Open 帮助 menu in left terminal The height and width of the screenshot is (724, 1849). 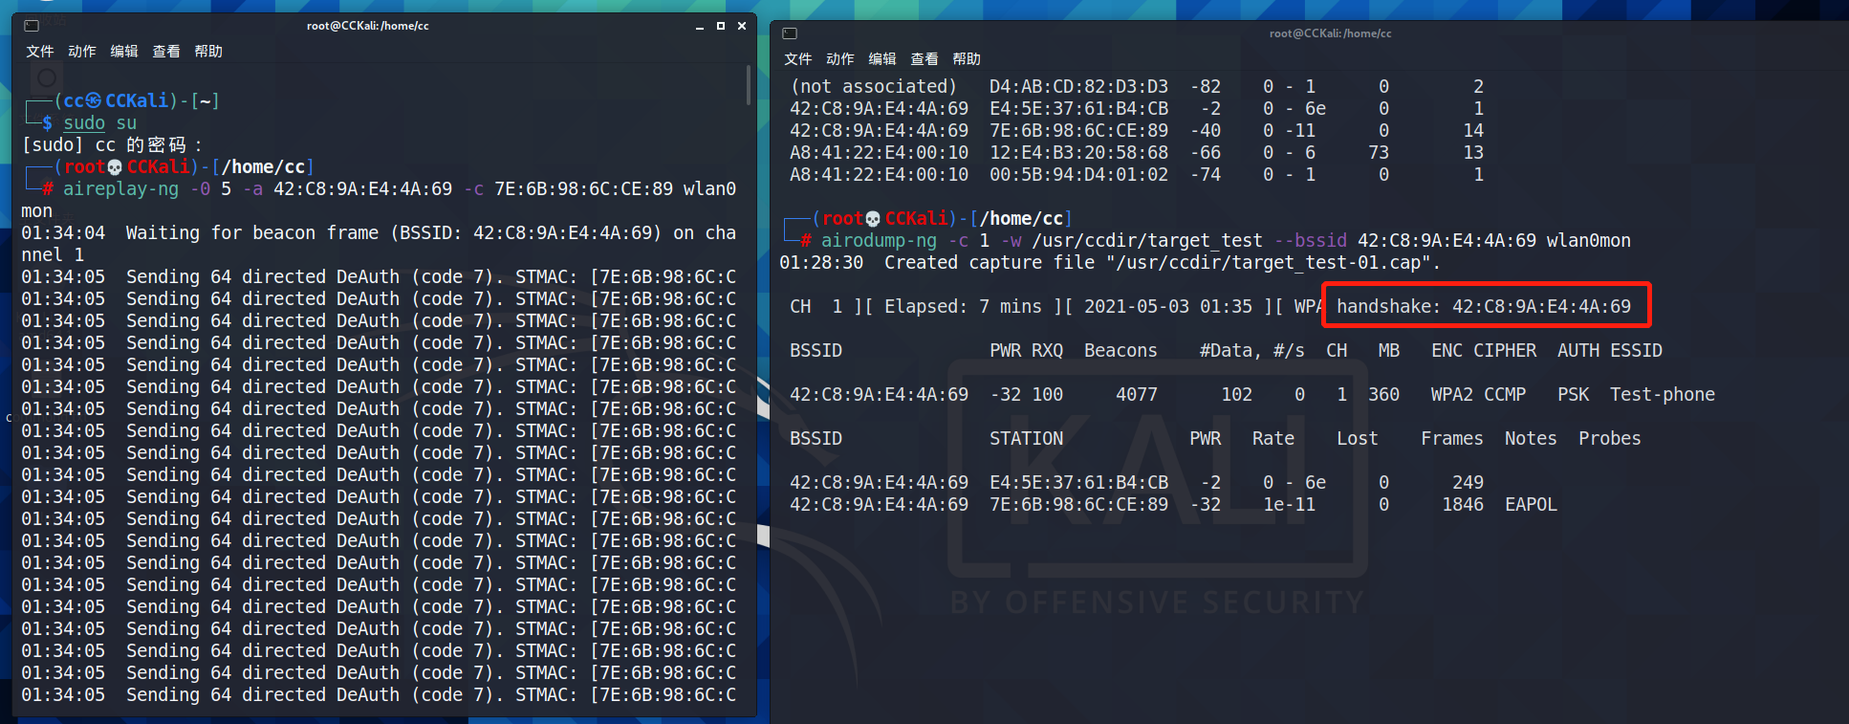pyautogui.click(x=208, y=52)
